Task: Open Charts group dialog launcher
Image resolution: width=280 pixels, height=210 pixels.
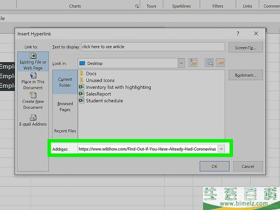Action: tap(137, 6)
